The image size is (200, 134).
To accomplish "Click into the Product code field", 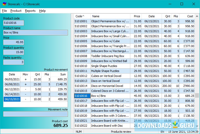I will coord(14,23).
